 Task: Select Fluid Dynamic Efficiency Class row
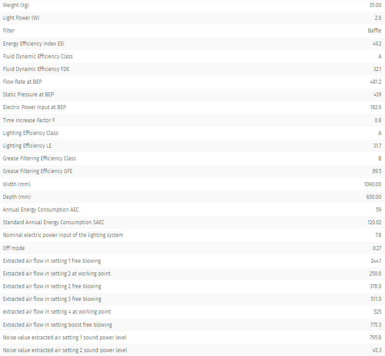click(x=193, y=56)
